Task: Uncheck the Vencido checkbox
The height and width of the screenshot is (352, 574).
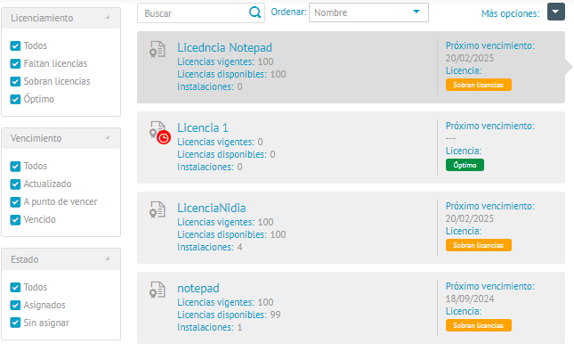Action: (x=15, y=219)
